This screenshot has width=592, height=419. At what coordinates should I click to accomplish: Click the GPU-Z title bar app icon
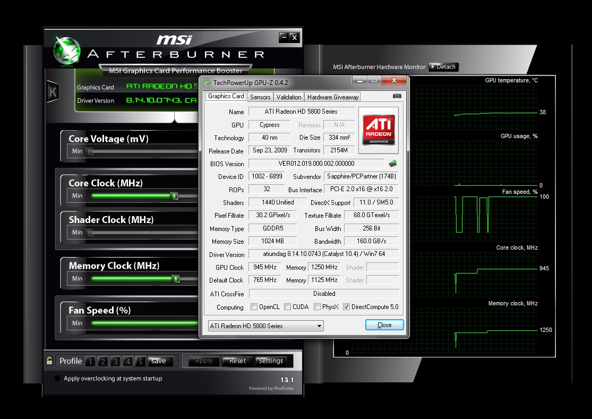(x=207, y=82)
